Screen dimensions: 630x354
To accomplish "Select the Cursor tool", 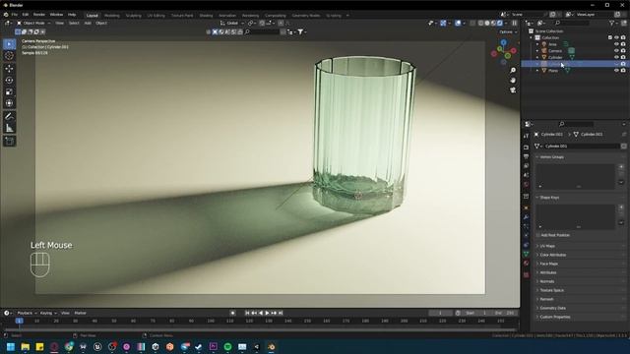I will coord(9,56).
